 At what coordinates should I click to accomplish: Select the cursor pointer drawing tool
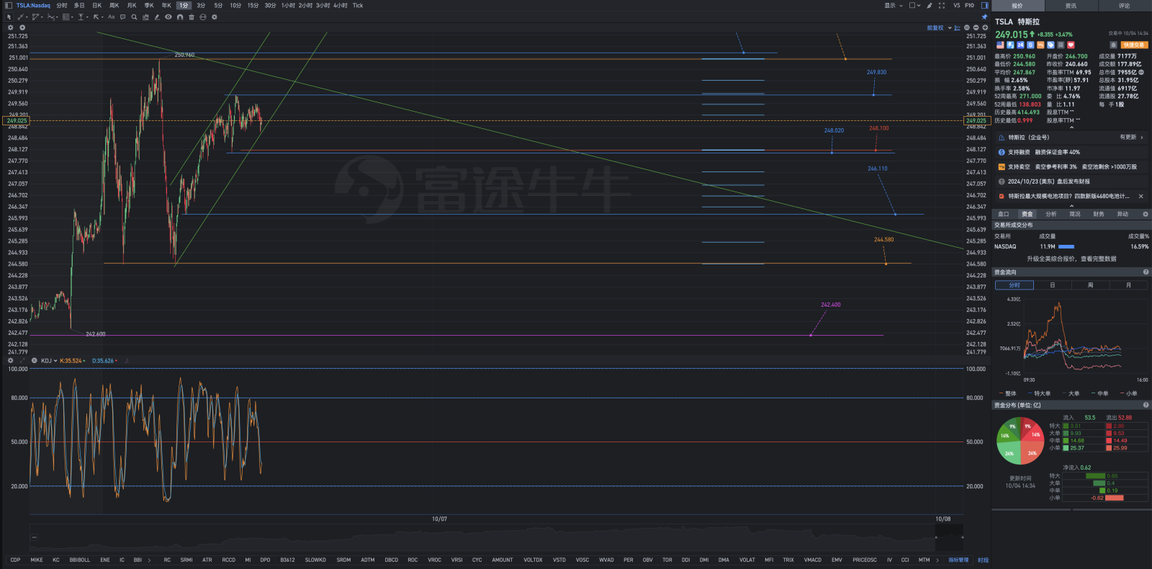click(x=9, y=17)
